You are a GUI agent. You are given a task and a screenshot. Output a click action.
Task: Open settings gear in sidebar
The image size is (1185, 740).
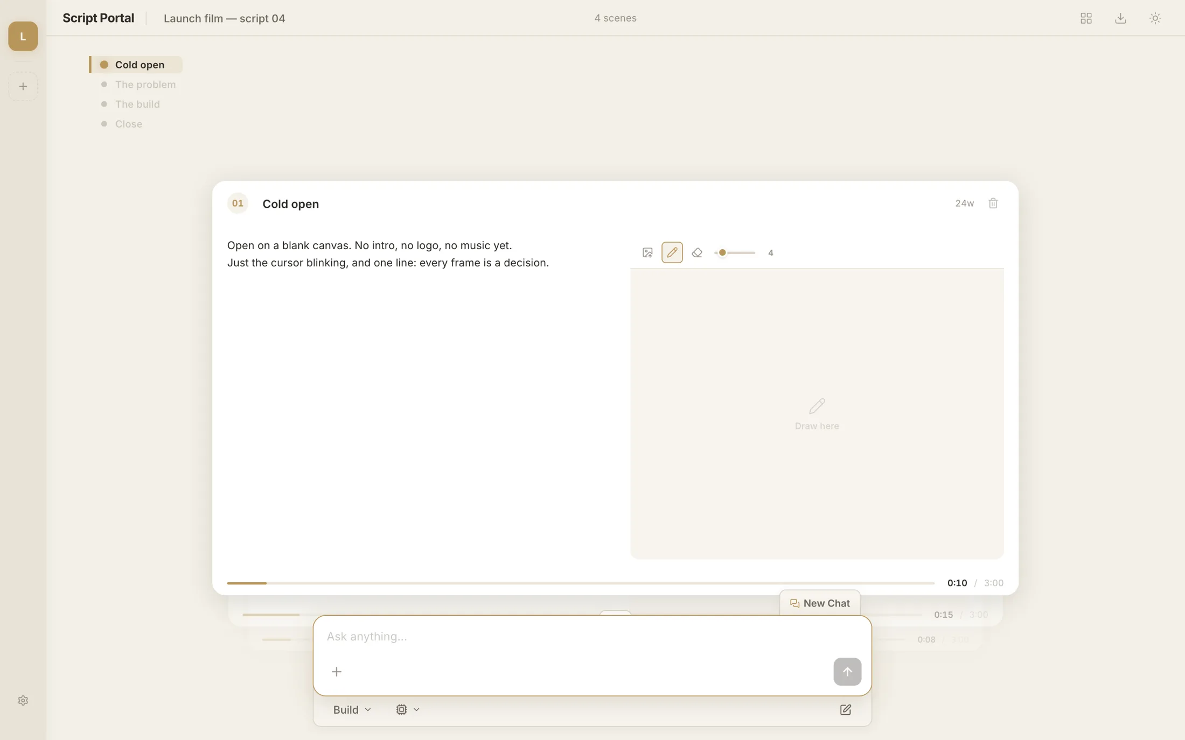[x=23, y=700]
